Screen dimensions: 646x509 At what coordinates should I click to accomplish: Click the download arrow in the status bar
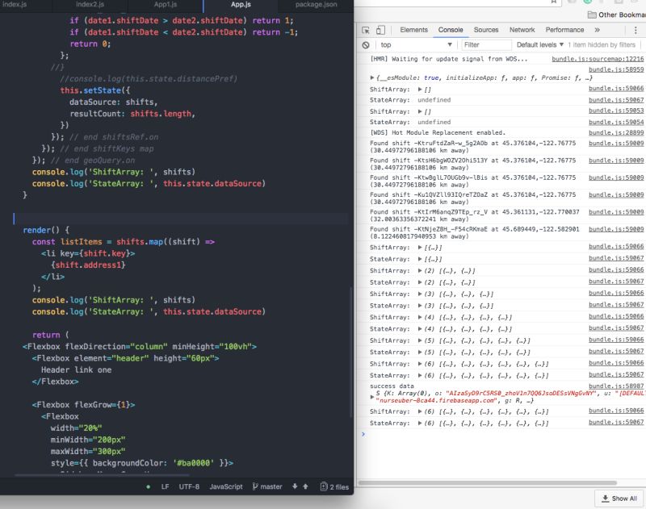pos(295,486)
